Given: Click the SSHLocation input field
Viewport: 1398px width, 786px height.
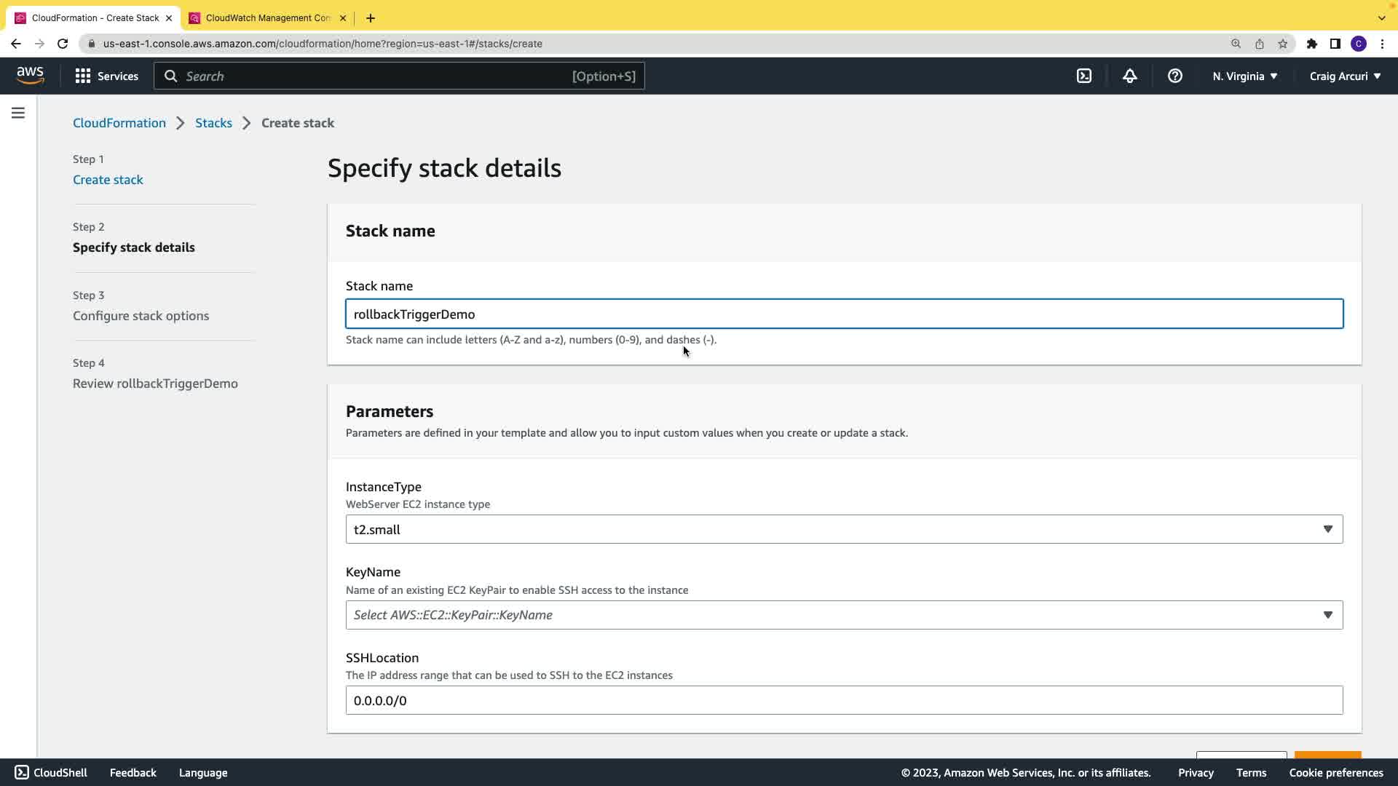Looking at the screenshot, I should point(844,700).
